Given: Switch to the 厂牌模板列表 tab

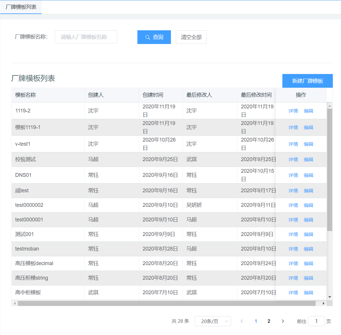Looking at the screenshot, I should [x=21, y=7].
